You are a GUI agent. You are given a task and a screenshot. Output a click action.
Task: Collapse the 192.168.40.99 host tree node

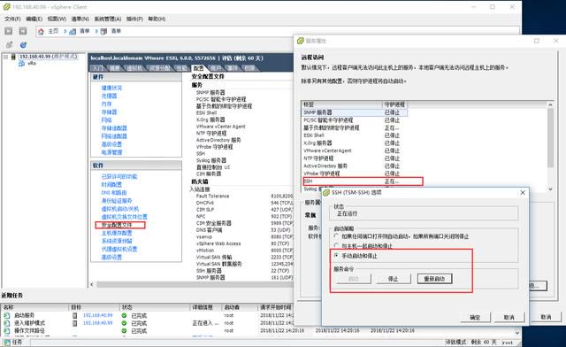tap(6, 57)
